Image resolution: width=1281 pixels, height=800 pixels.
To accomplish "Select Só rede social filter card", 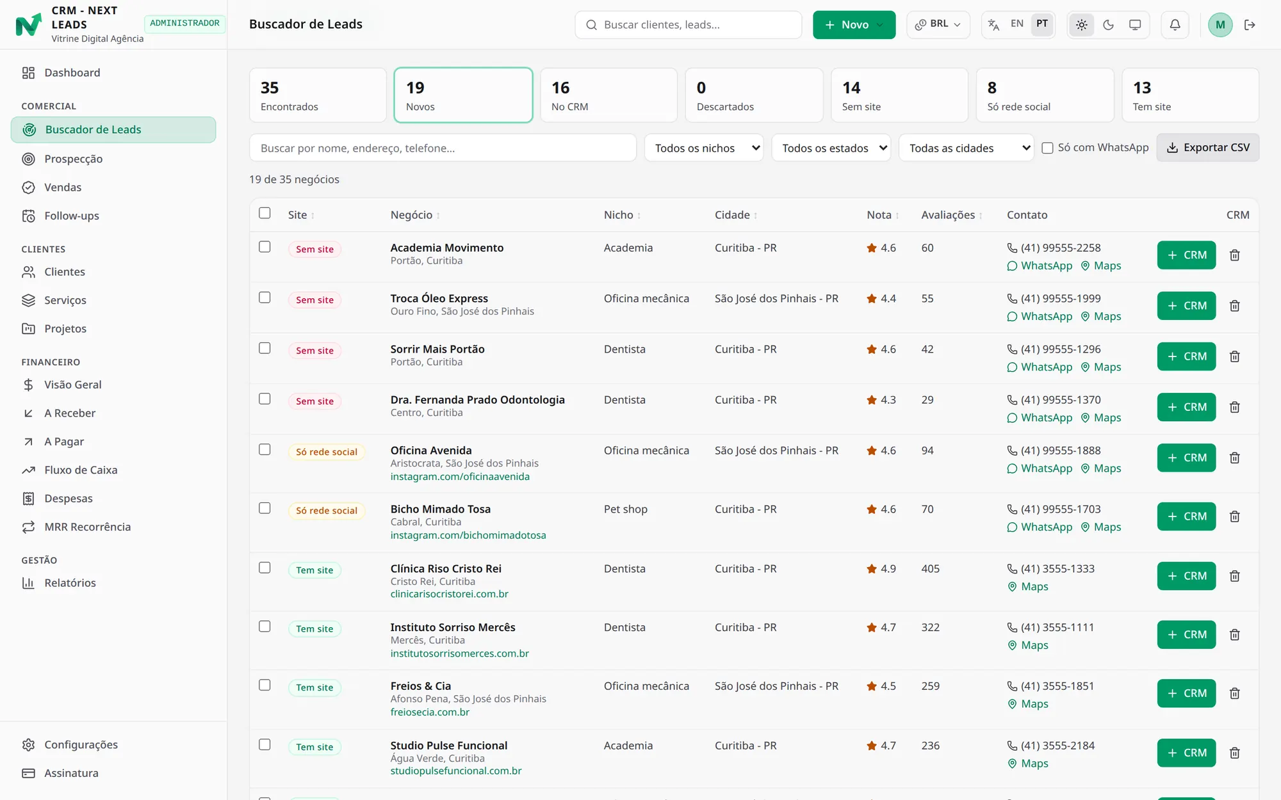I will click(x=1045, y=95).
